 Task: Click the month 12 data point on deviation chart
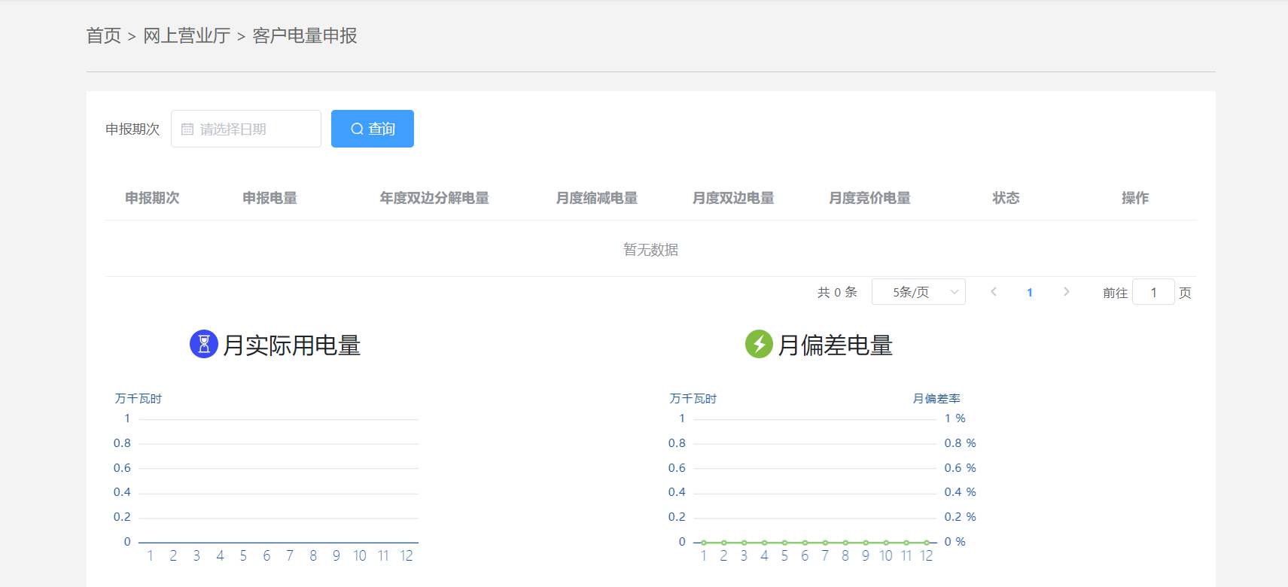pyautogui.click(x=927, y=543)
